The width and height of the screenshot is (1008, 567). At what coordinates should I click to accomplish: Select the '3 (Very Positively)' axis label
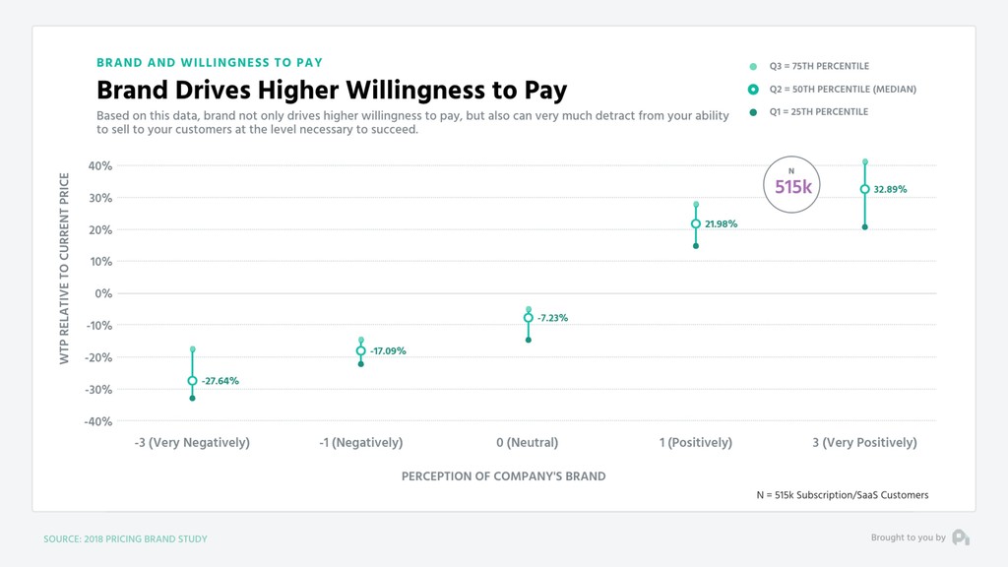click(864, 442)
